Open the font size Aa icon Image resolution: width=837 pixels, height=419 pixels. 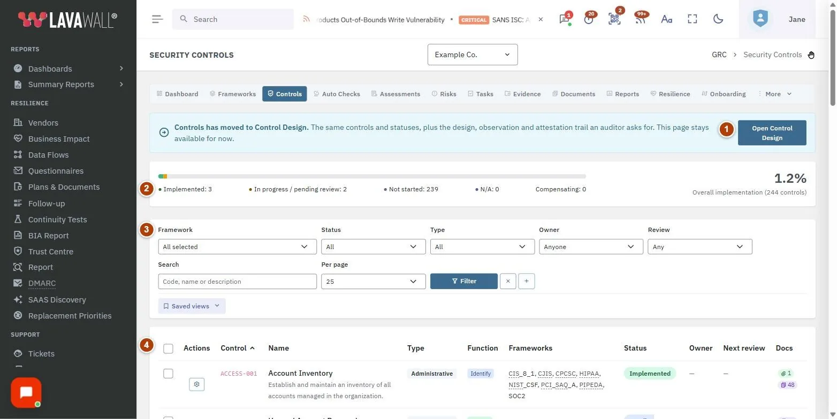click(666, 19)
